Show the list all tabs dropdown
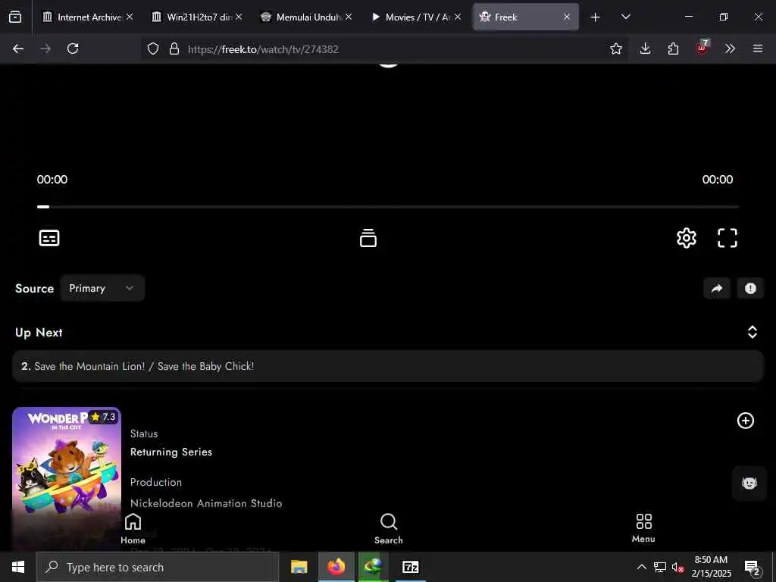776x582 pixels. (x=625, y=17)
